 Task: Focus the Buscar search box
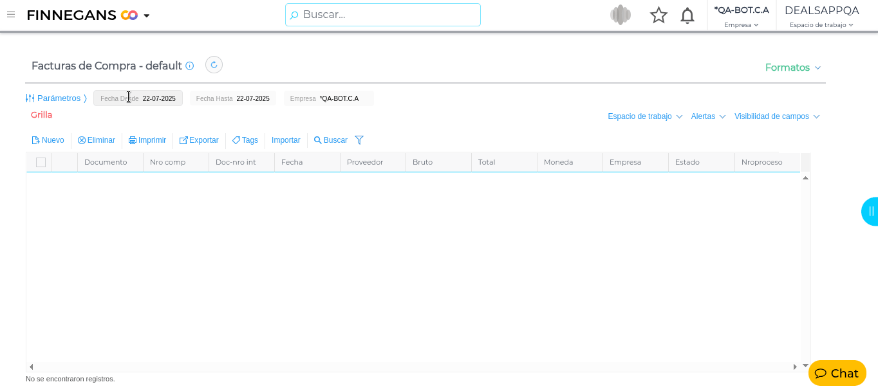(383, 15)
